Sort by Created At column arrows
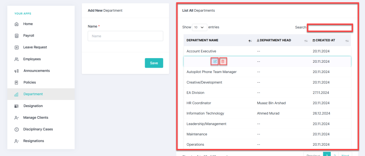The image size is (365, 156). (347, 41)
